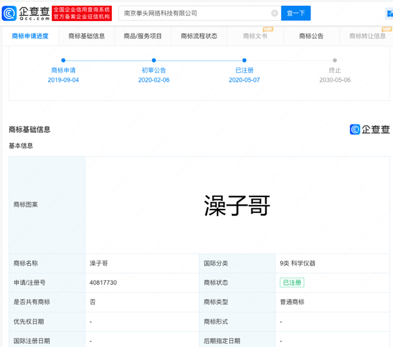Click the 澡子哥 trademark image

click(237, 205)
